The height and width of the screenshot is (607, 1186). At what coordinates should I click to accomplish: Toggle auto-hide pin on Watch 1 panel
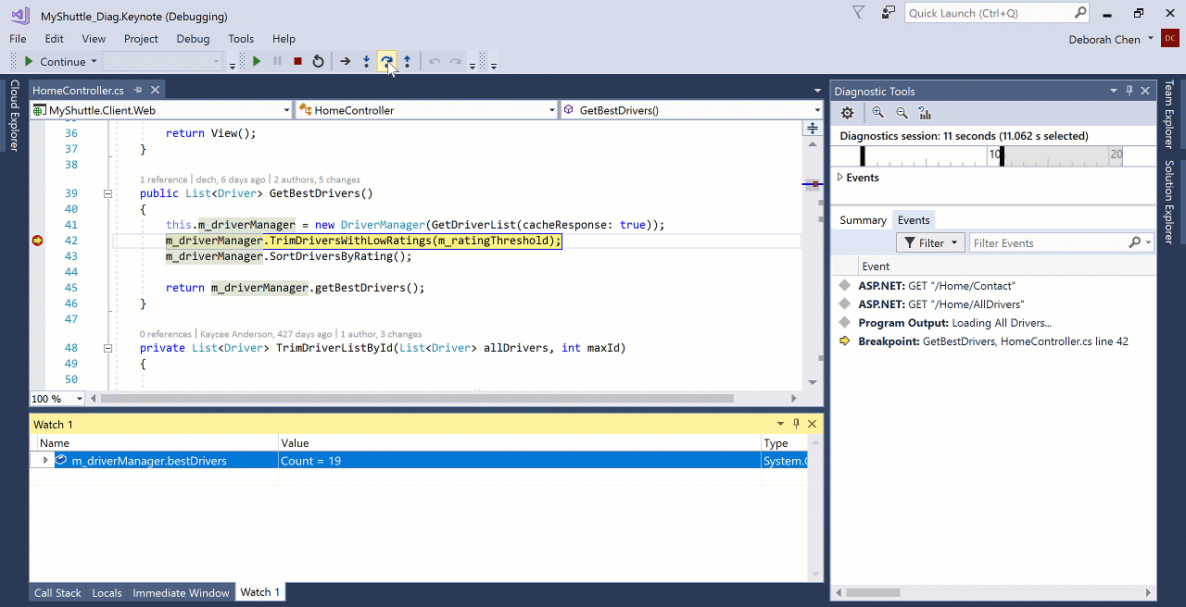click(x=796, y=424)
